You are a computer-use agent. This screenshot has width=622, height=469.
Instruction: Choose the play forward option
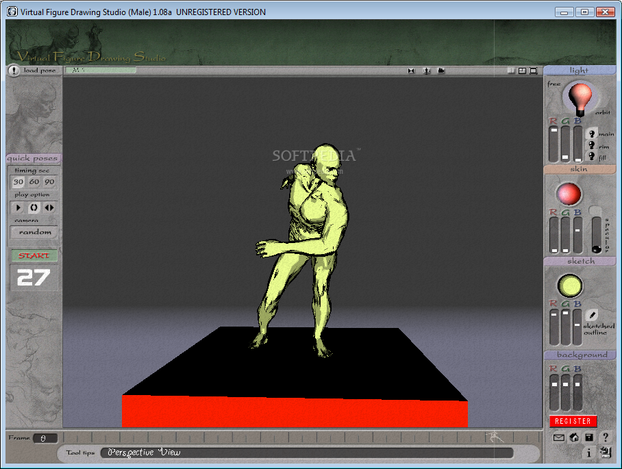tap(18, 207)
